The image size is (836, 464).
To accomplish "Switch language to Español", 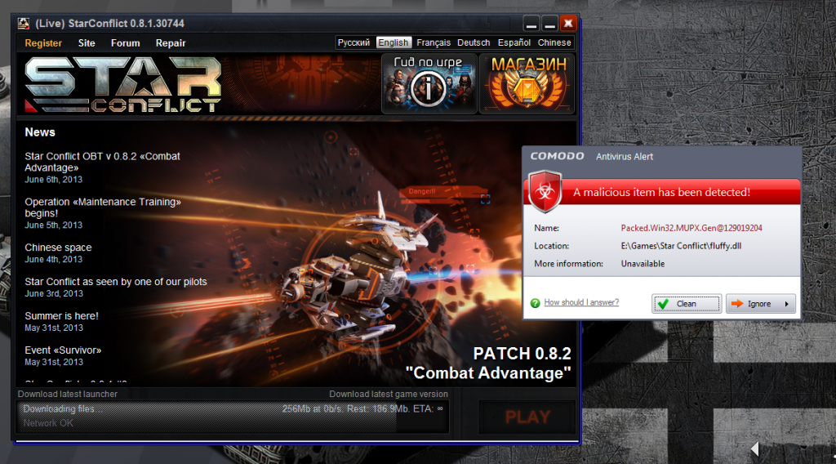I will pos(514,42).
